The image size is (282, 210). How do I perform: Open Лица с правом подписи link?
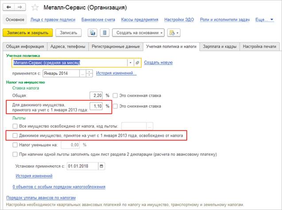[53, 19]
